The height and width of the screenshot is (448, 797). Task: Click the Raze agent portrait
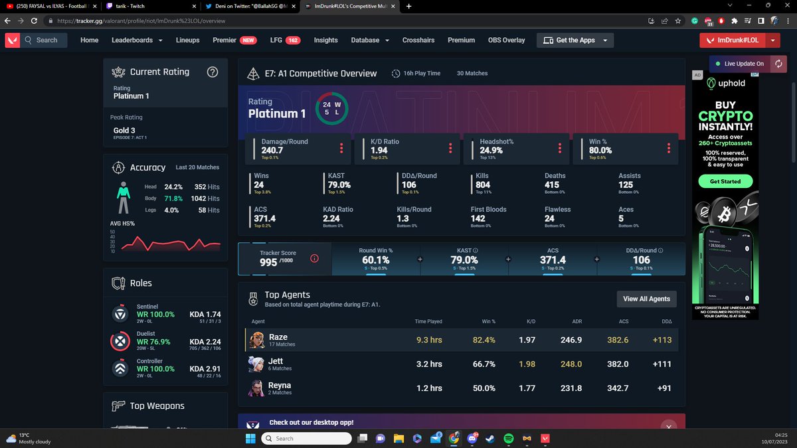tap(256, 340)
